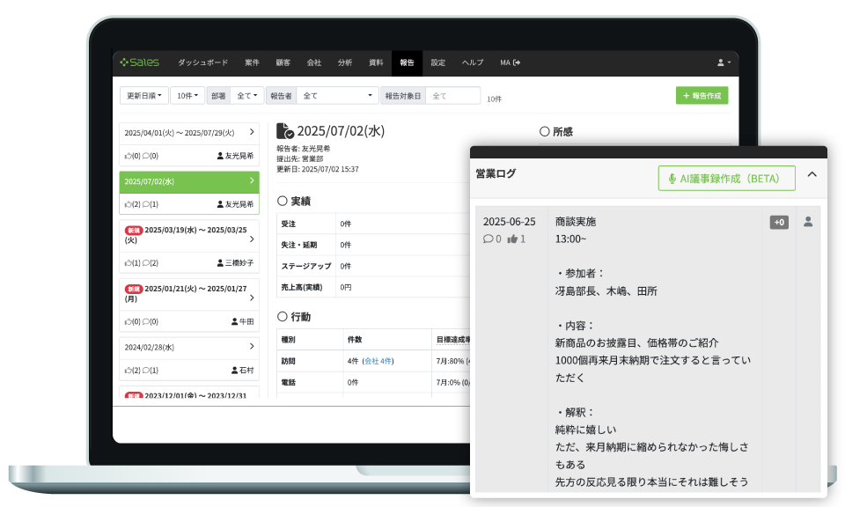Viewport: 845px width, 507px height.
Task: Switch to the ダッシュボード tab
Action: tap(202, 62)
